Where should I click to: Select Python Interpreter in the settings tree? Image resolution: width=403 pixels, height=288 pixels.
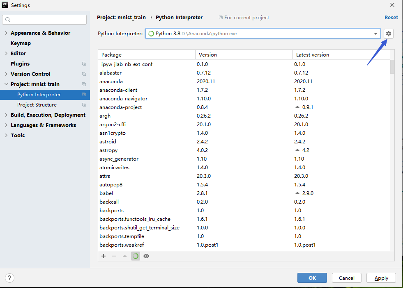pyautogui.click(x=45, y=95)
